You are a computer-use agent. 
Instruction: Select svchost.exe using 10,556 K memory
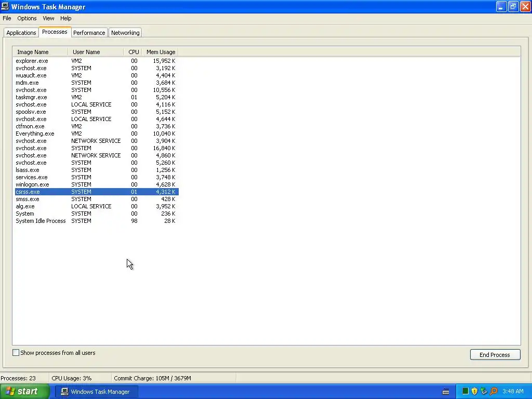(x=96, y=90)
